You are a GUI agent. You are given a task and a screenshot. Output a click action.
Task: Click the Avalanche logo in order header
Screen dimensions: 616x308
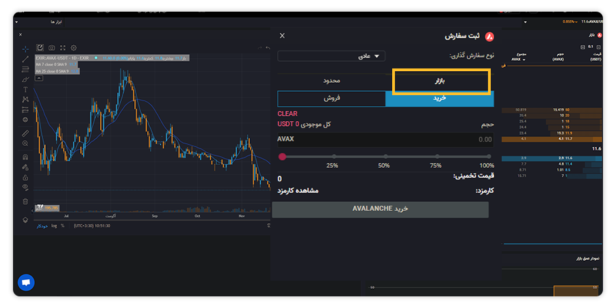489,36
